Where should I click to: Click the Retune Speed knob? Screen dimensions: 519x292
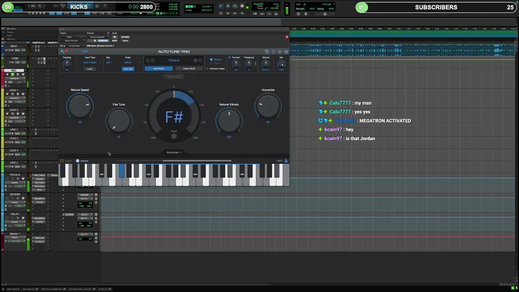coord(80,105)
